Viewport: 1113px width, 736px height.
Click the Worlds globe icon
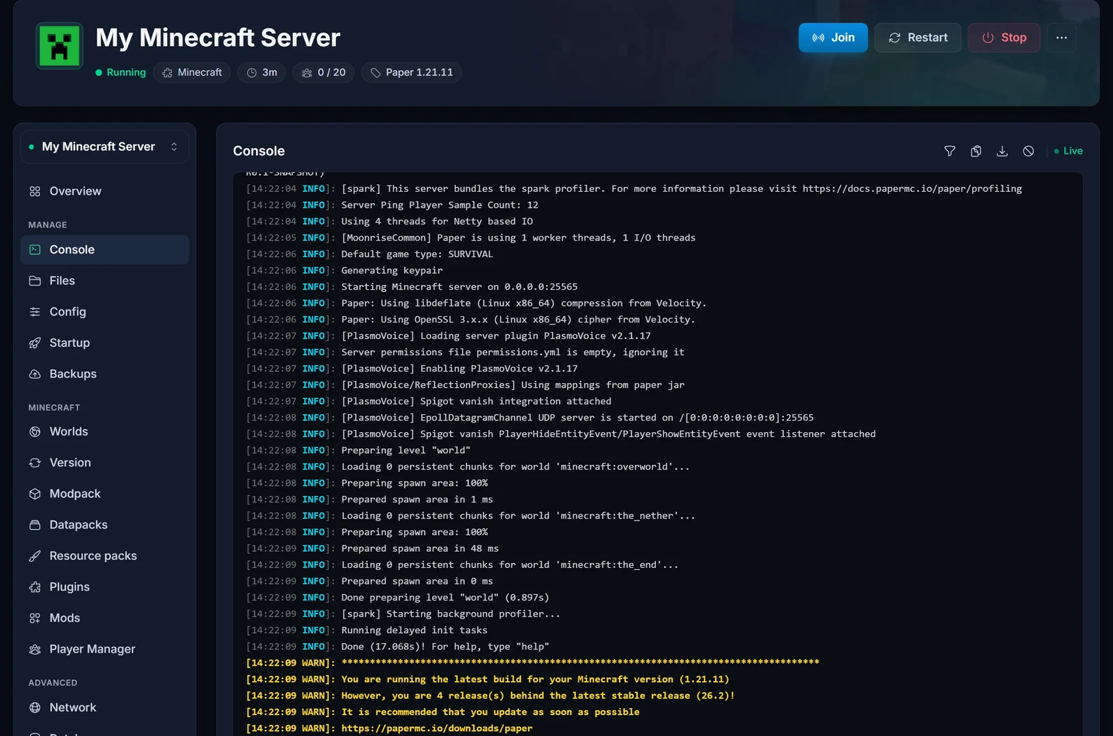pyautogui.click(x=35, y=432)
